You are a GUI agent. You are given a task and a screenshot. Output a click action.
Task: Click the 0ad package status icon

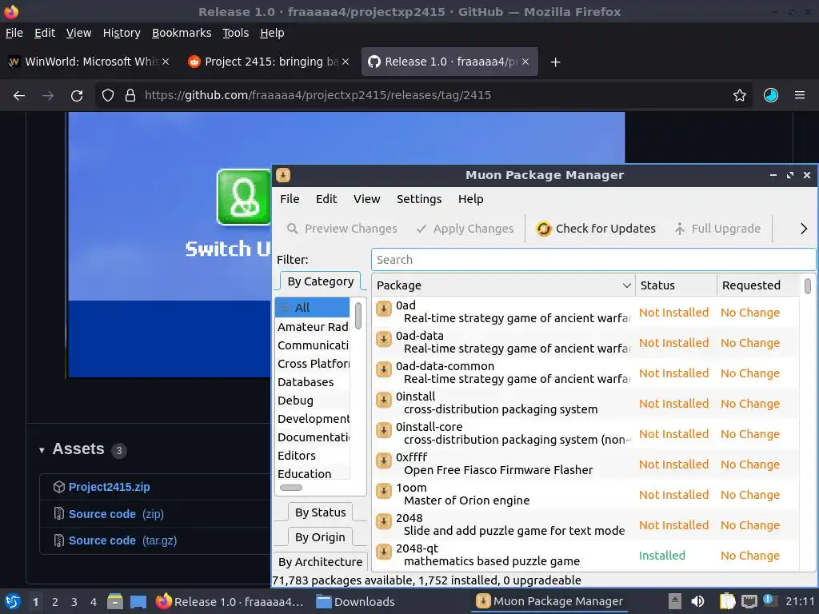384,309
